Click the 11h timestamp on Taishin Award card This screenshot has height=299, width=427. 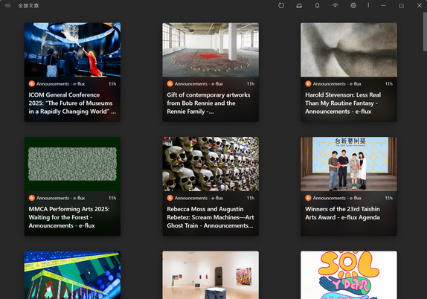388,198
